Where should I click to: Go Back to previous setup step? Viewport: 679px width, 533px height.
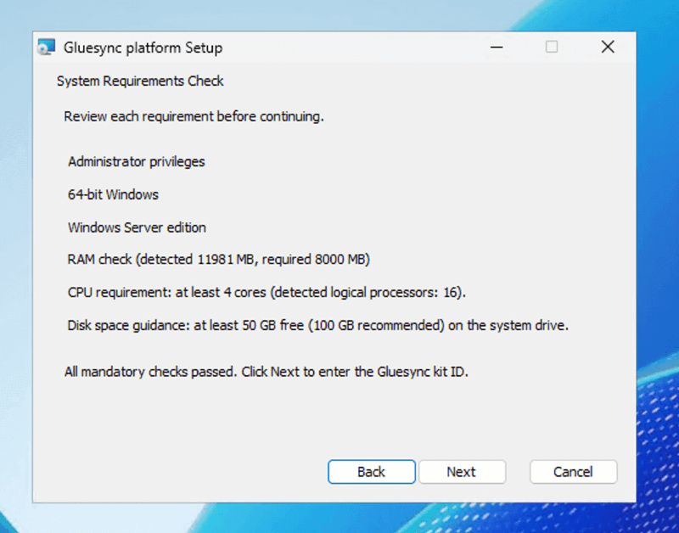372,472
